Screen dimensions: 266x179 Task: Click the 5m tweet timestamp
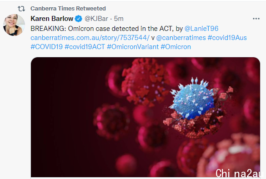(x=119, y=19)
